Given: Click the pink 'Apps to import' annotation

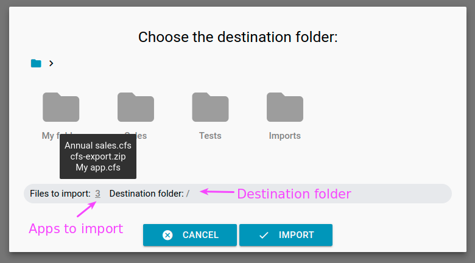Looking at the screenshot, I should pos(76,229).
